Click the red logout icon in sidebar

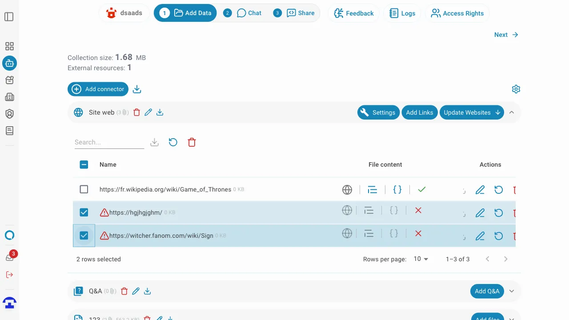coord(9,275)
